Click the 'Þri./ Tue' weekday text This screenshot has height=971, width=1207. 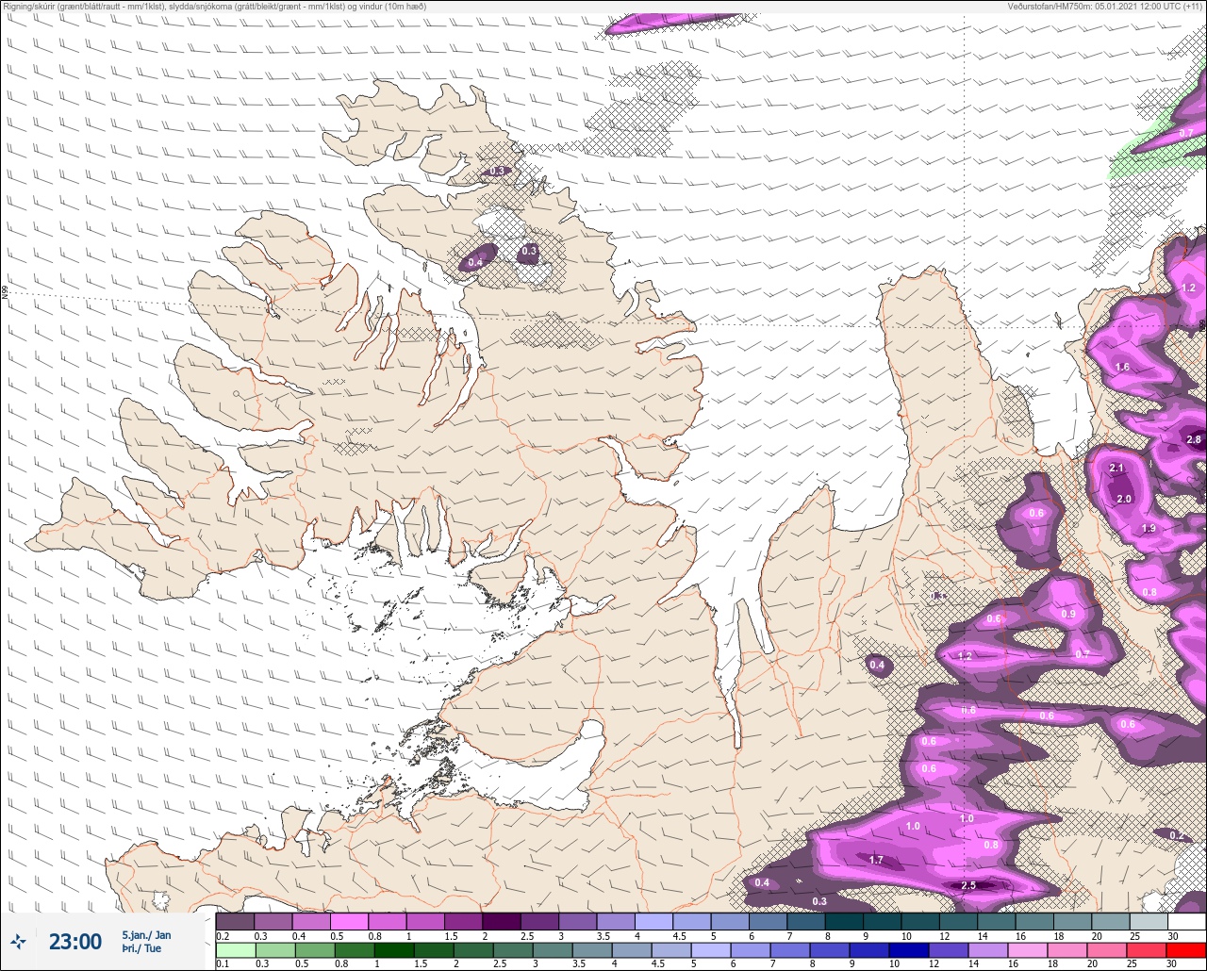click(x=141, y=948)
